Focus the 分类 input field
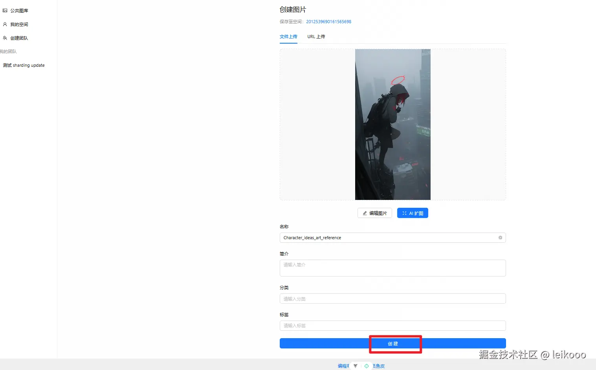The width and height of the screenshot is (596, 370). (393, 299)
